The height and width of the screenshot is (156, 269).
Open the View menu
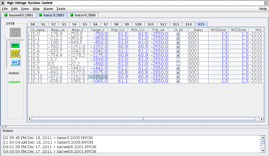click(25, 9)
